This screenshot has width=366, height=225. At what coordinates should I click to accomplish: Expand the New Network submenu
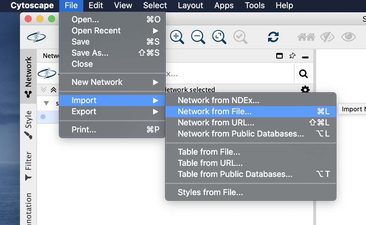(x=112, y=82)
